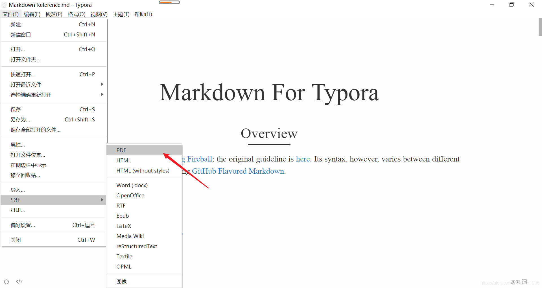Click the Overview heading

[269, 134]
